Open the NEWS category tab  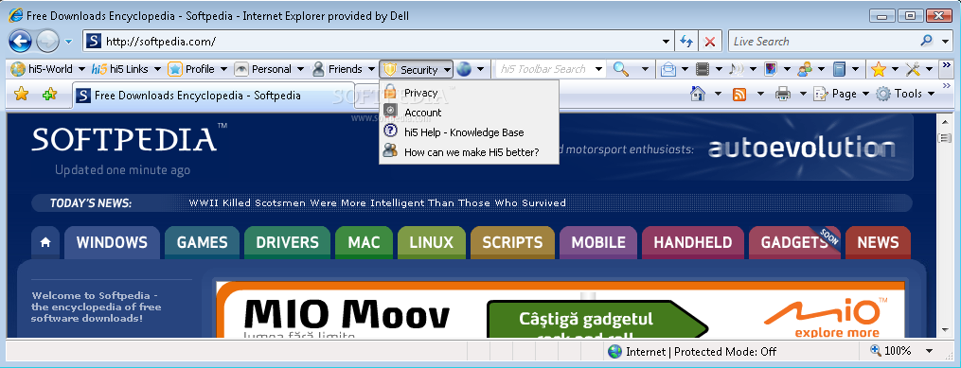coord(878,242)
